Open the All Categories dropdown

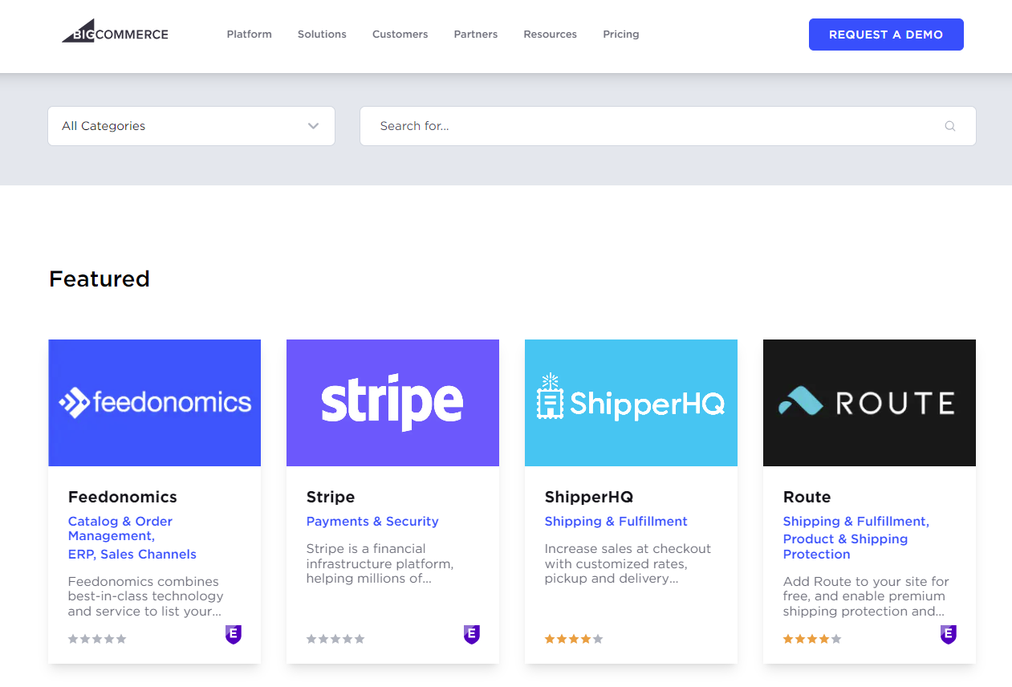pyautogui.click(x=191, y=126)
